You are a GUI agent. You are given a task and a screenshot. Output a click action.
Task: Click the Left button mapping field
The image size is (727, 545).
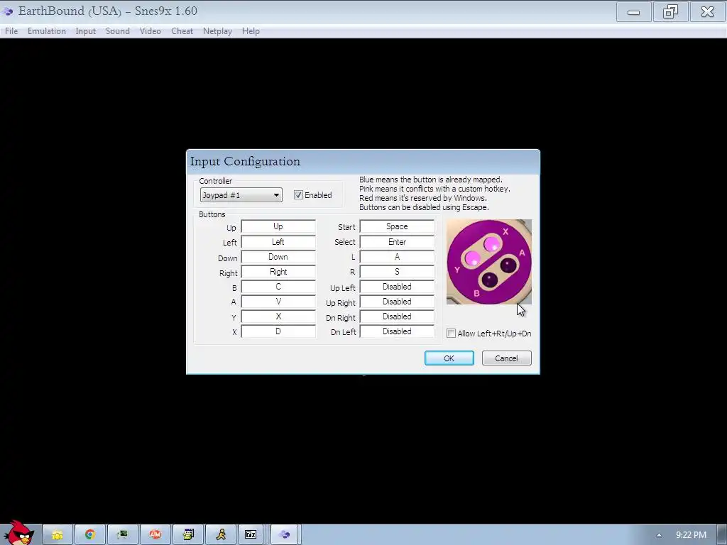point(278,242)
